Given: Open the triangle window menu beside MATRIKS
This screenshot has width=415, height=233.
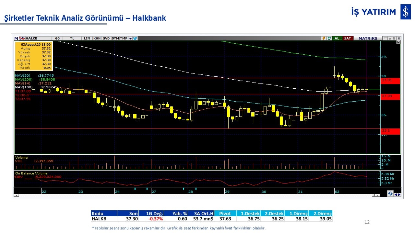Looking at the screenshot, I should [385, 38].
